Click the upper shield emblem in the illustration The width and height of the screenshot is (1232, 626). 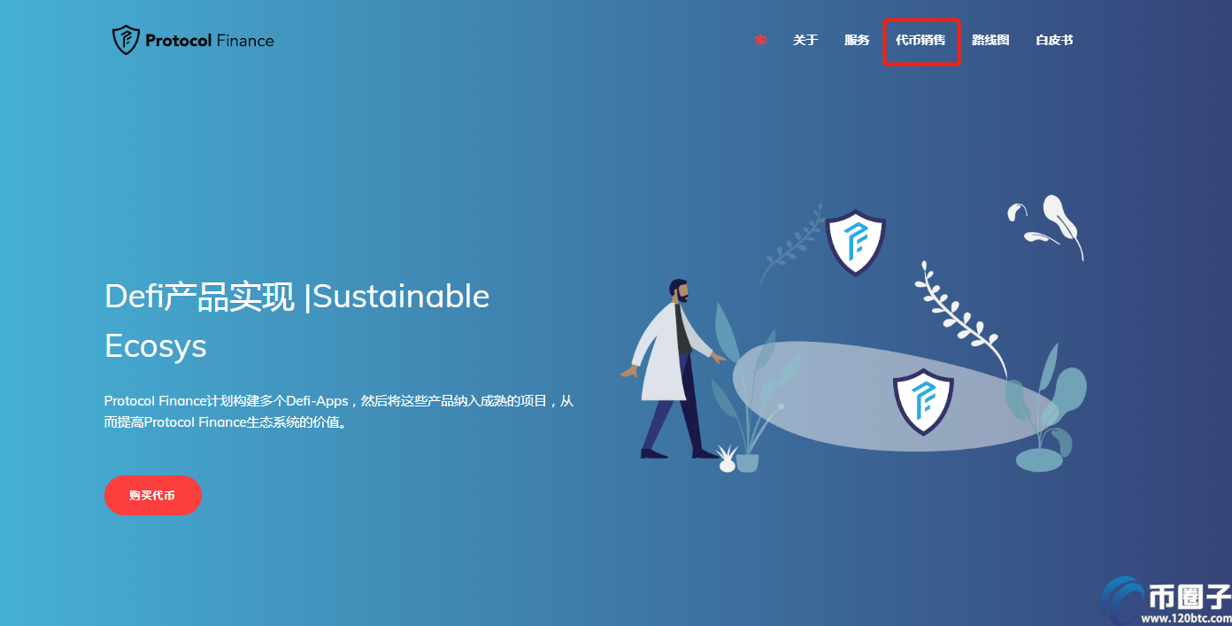(855, 242)
